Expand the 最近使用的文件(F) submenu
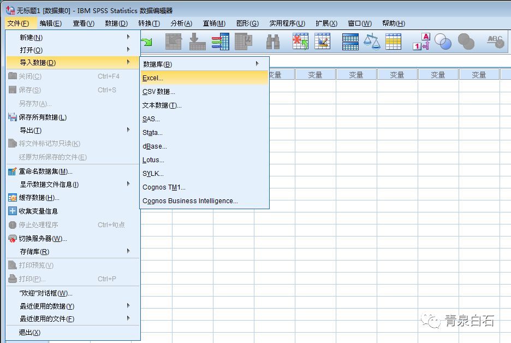This screenshot has width=511, height=343. click(73, 318)
